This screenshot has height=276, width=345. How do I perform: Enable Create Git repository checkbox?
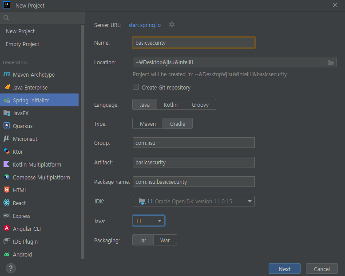[136, 87]
